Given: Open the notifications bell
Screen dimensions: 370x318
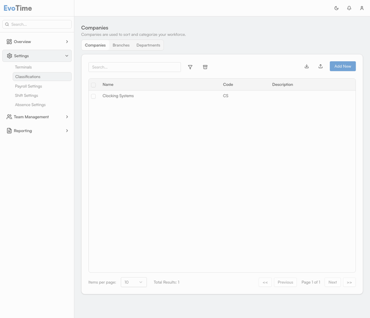Looking at the screenshot, I should tap(349, 8).
